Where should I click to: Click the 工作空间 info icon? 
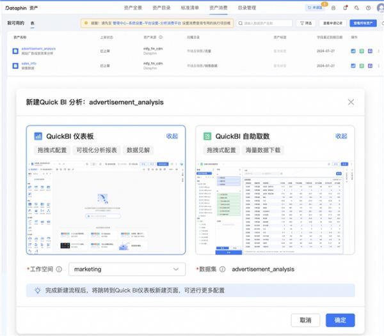pyautogui.click(x=59, y=270)
